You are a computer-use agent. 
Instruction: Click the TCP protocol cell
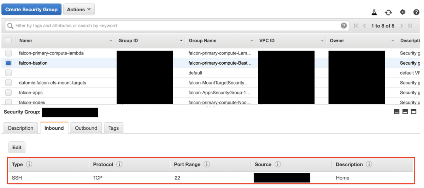[x=98, y=178]
